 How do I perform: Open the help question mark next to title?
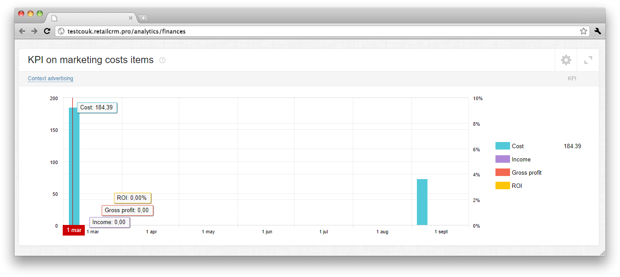162,60
